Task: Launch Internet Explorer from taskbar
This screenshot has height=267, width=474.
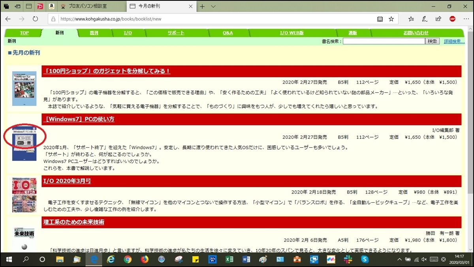Action: click(x=111, y=260)
